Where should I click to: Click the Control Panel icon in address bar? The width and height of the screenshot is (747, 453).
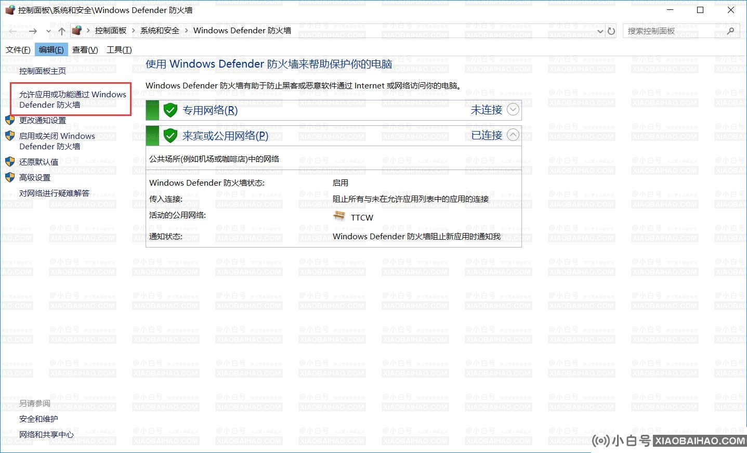[x=77, y=30]
